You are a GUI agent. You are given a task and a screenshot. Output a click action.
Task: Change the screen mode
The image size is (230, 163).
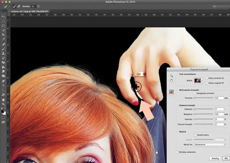click(3, 122)
